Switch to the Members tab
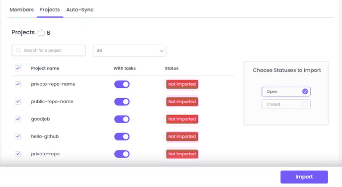The height and width of the screenshot is (187, 342). coord(21,10)
